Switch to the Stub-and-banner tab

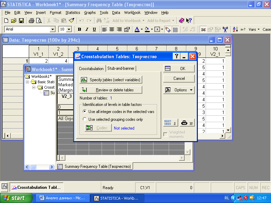[x=121, y=68]
